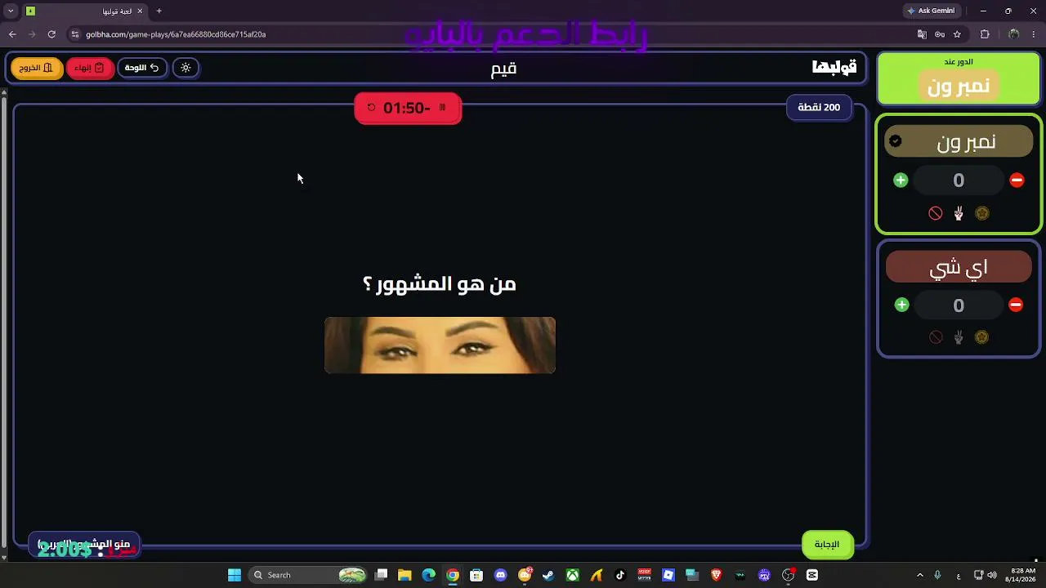Open the Windows Start menu
Viewport: 1046px width, 588px height.
[x=235, y=575]
